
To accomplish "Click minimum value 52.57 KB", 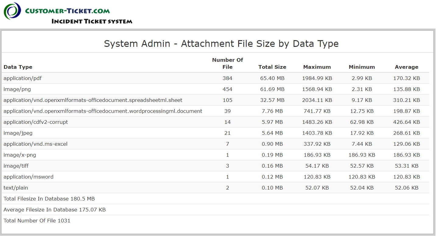I will point(362,166).
